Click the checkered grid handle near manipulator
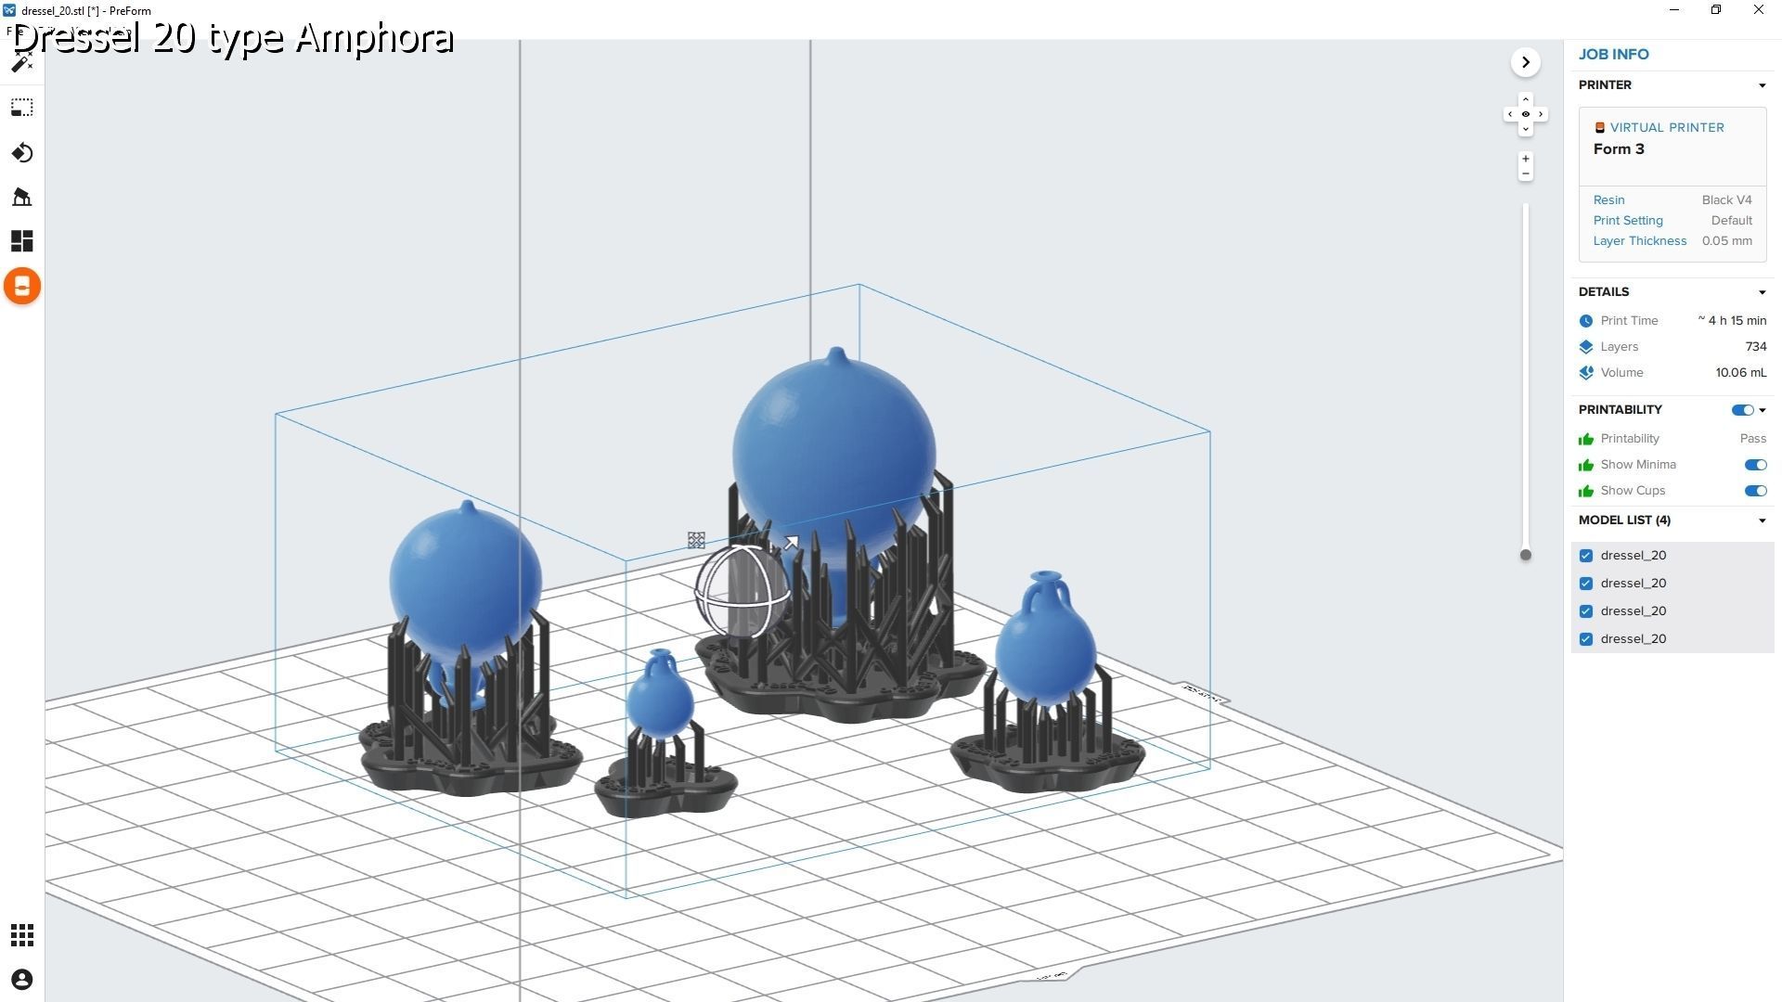This screenshot has height=1002, width=1782. (696, 540)
